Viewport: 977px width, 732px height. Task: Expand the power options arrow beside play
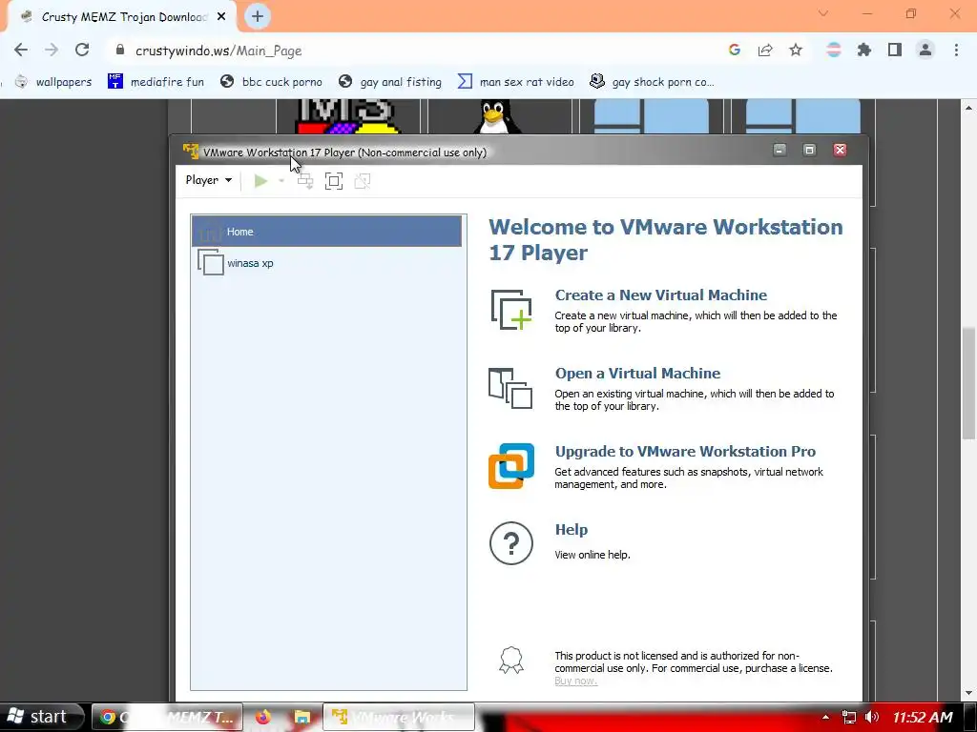click(x=281, y=181)
